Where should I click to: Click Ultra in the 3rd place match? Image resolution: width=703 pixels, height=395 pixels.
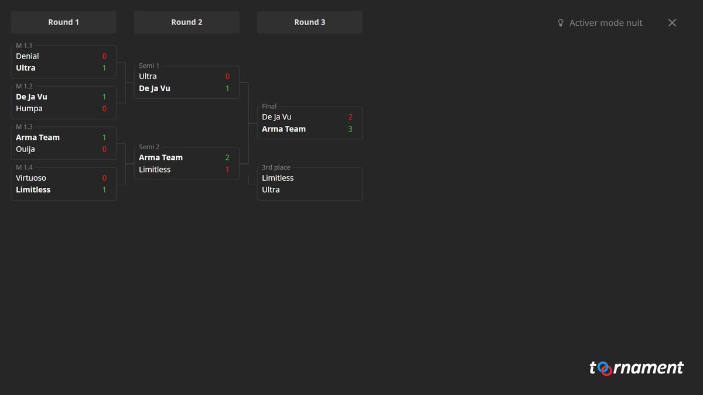[271, 190]
